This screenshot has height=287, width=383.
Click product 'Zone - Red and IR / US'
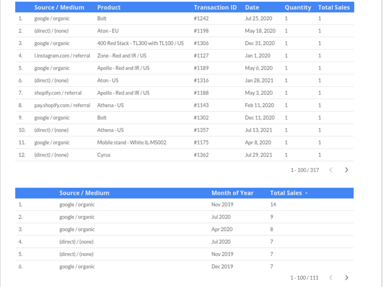[122, 55]
